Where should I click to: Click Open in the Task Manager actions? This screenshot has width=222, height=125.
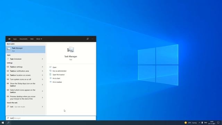(x=54, y=67)
